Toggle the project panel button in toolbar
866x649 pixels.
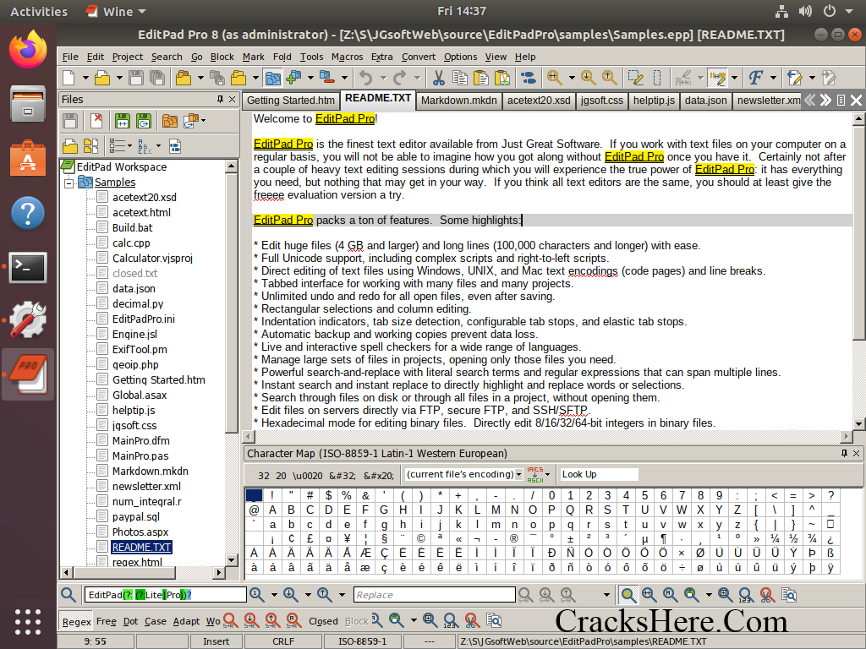pyautogui.click(x=272, y=78)
